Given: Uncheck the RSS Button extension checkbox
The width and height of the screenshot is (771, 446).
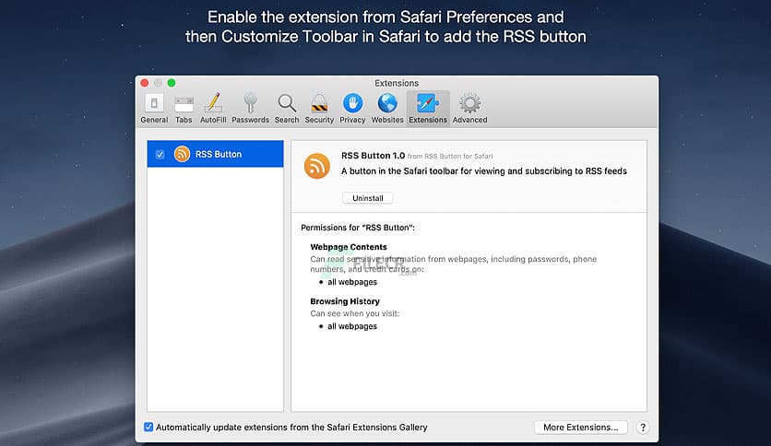Looking at the screenshot, I should (x=160, y=154).
